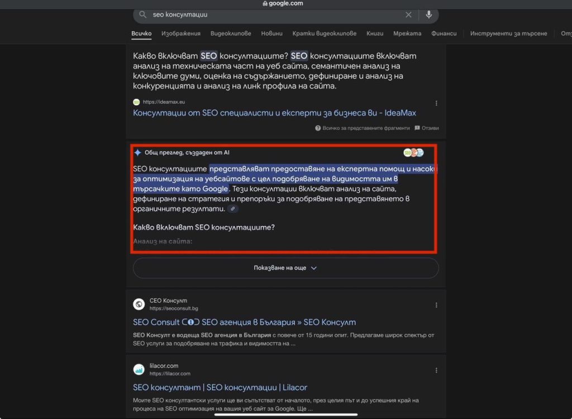Click Общ преглед, създаден от AI label
This screenshot has width=572, height=419.
coord(187,153)
